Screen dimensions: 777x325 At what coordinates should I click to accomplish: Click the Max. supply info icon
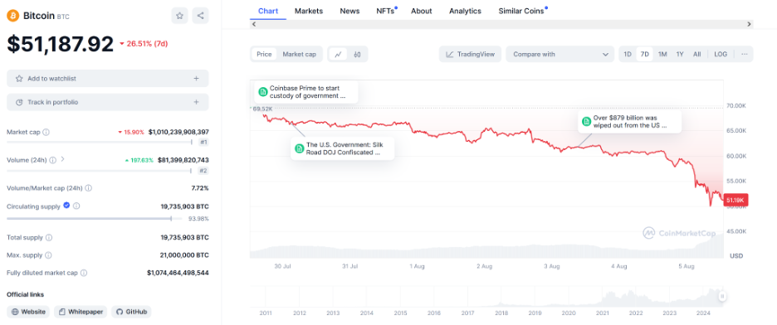(x=47, y=255)
